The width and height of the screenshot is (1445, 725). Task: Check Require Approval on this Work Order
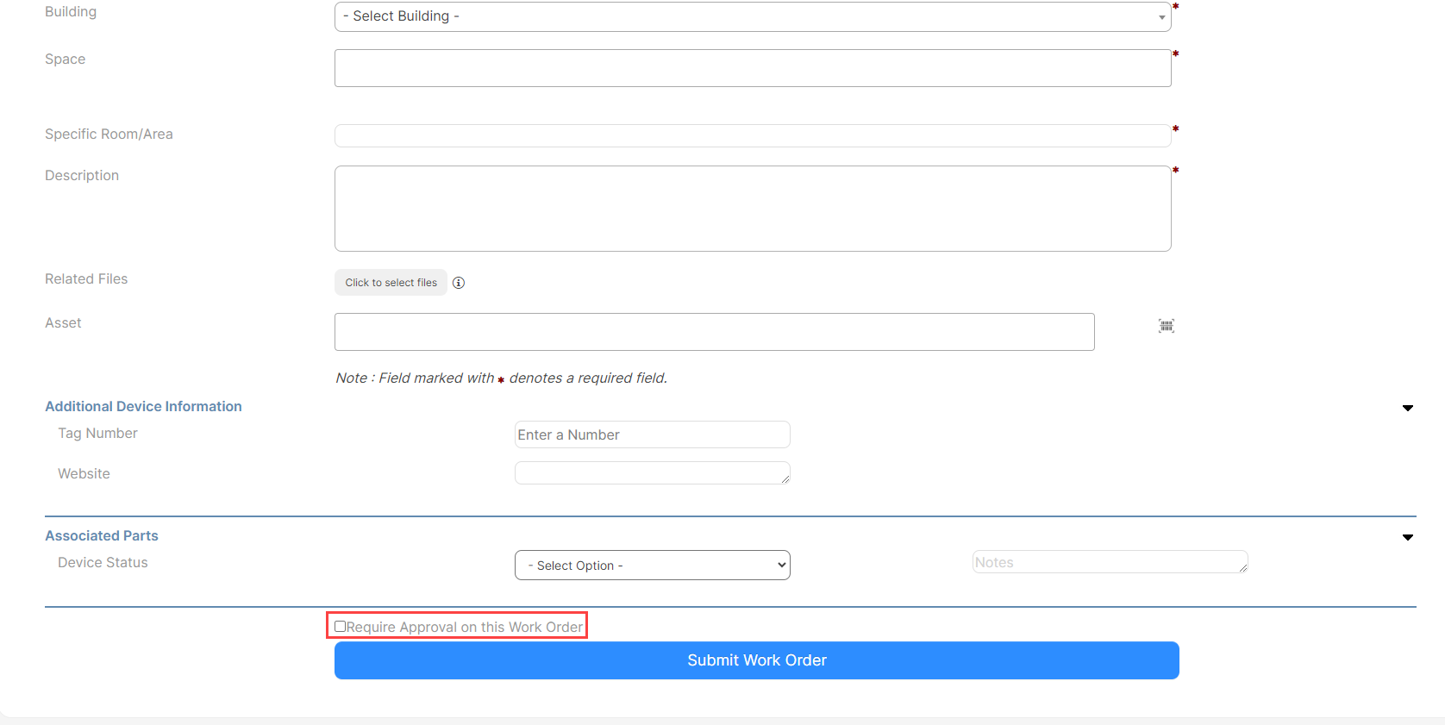pos(340,627)
